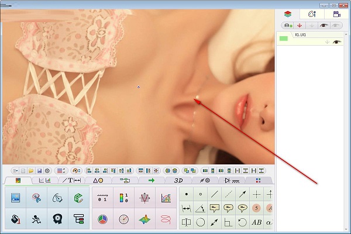
Task: Open the palette tab in right panel
Action: [x=312, y=13]
